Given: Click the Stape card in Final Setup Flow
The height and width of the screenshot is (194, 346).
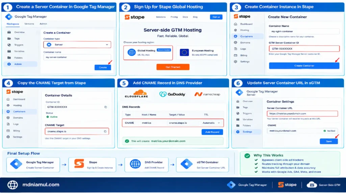Looking at the screenshot, I should click(x=92, y=165).
